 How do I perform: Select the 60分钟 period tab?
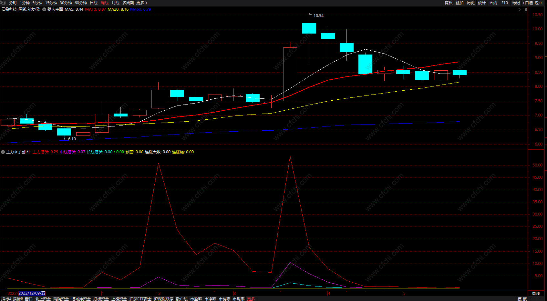[81, 3]
